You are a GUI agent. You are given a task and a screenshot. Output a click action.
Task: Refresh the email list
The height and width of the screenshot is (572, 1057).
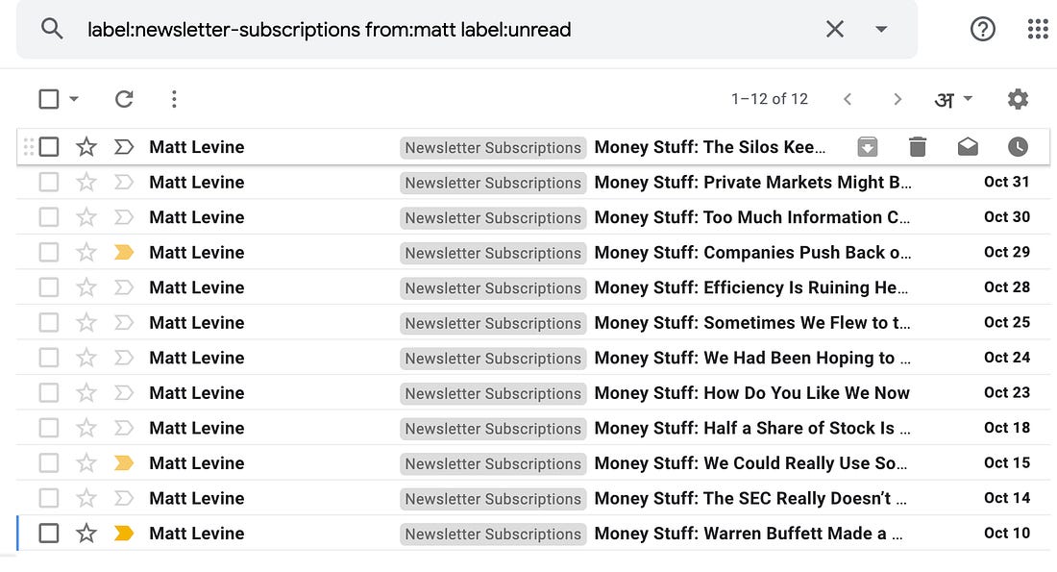(x=124, y=99)
